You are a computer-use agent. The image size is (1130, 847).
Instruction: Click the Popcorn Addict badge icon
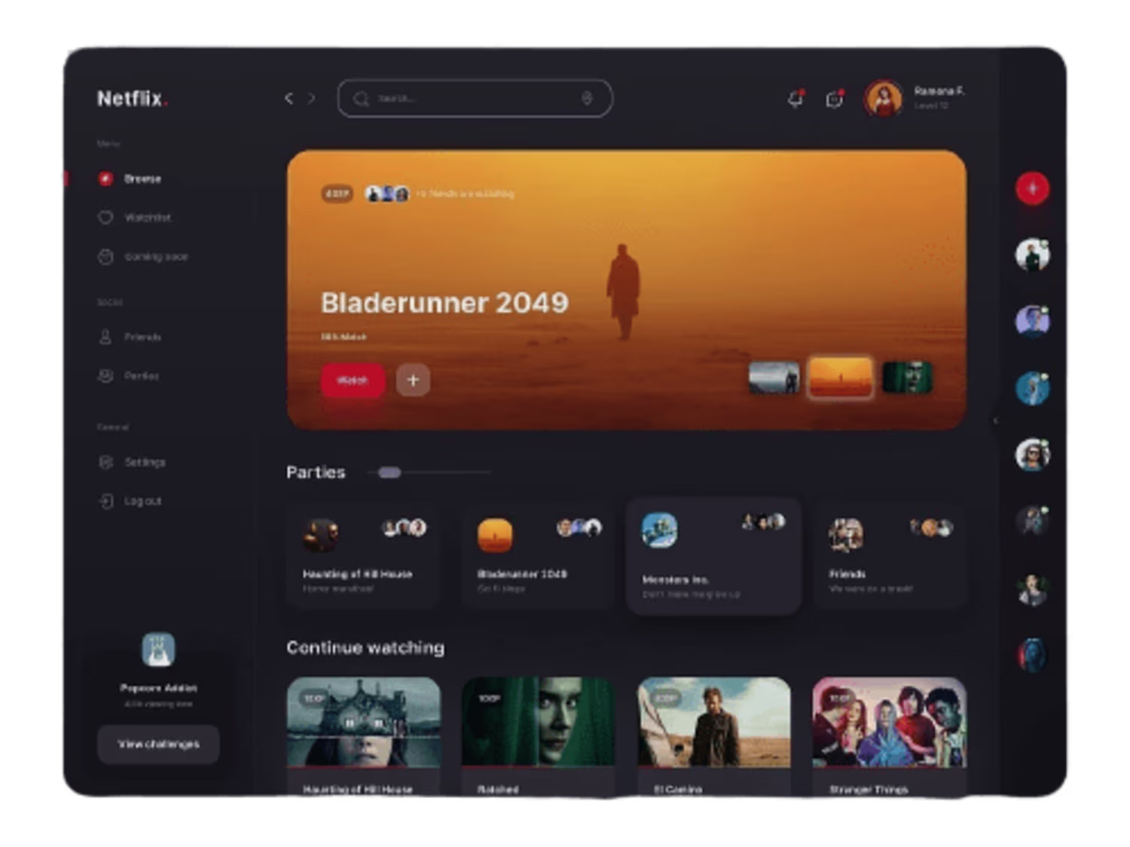(158, 650)
